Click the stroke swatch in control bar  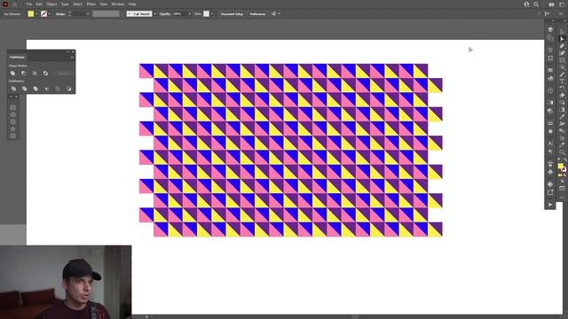click(43, 14)
